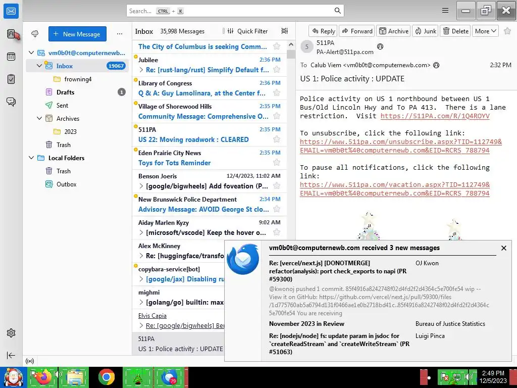Open the OJ Kwon vercel notification
This screenshot has height=388, width=517.
point(379,287)
